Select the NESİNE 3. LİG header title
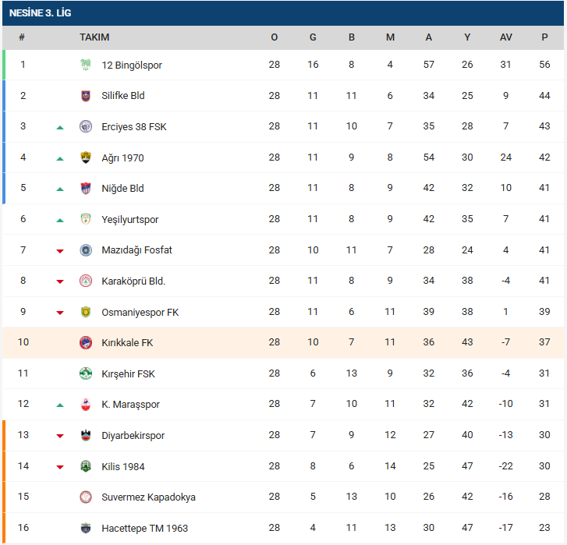The height and width of the screenshot is (545, 567). (x=42, y=13)
